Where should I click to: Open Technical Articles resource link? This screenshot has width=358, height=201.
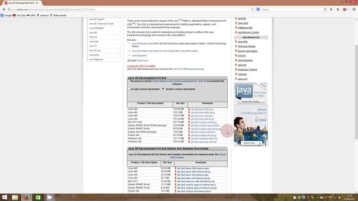coord(246,46)
